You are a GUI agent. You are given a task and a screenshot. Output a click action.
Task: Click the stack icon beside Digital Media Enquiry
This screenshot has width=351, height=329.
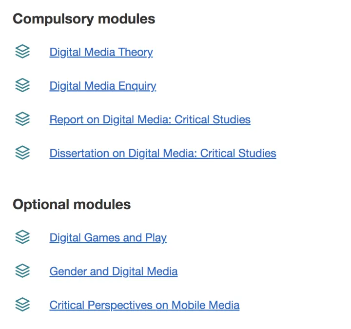[x=22, y=85]
